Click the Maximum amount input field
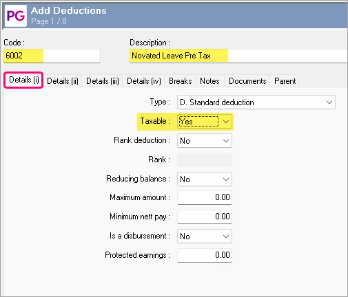This screenshot has width=348, height=297. point(205,197)
